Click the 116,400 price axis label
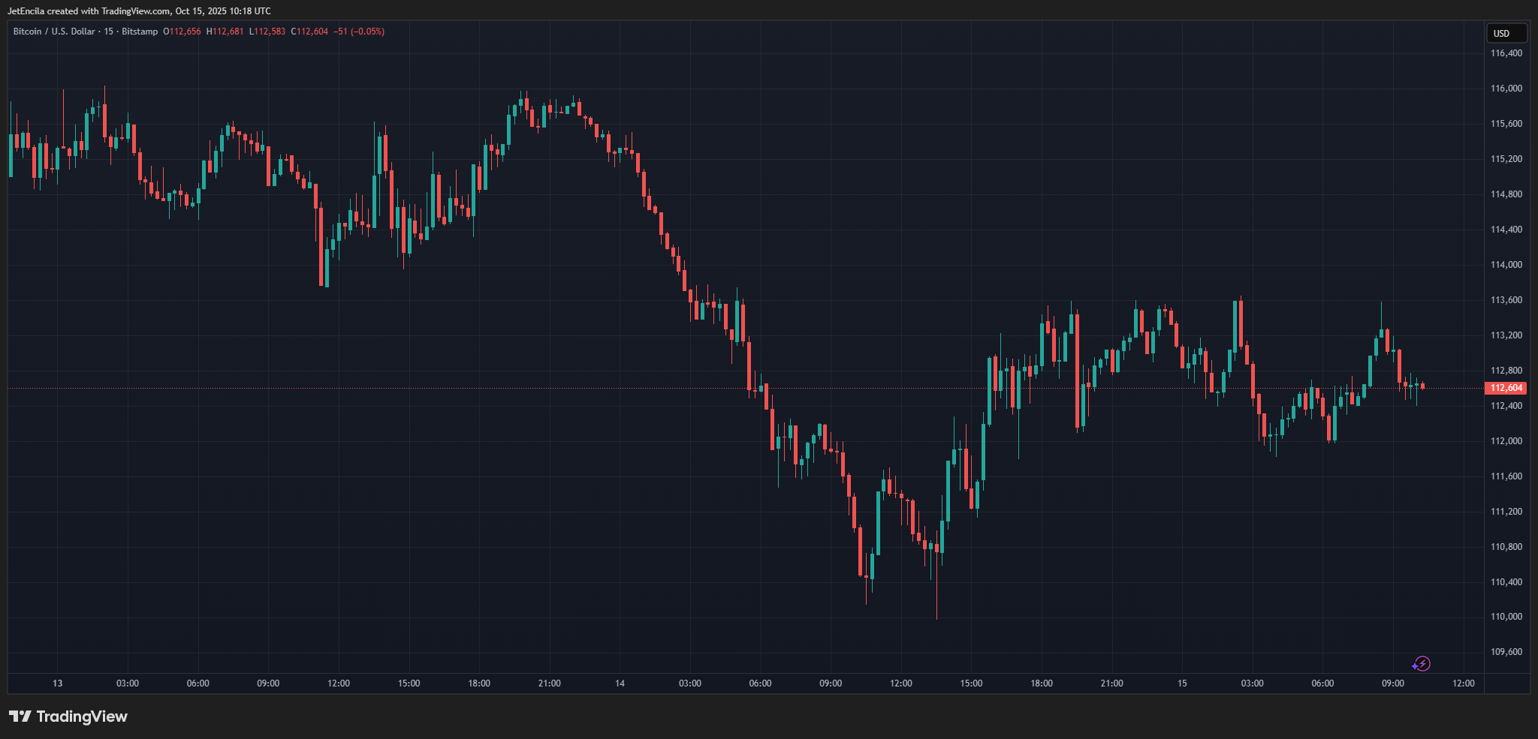This screenshot has height=739, width=1538. coord(1506,53)
